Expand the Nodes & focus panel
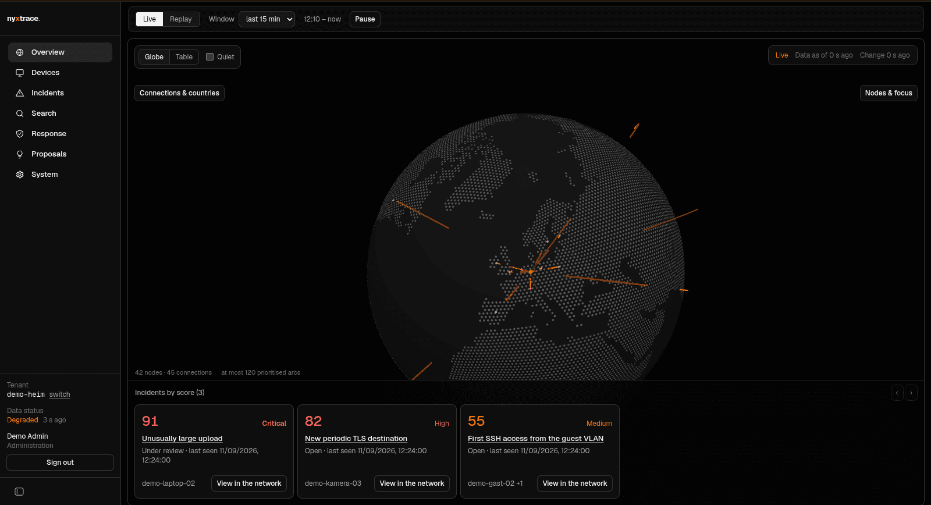Image resolution: width=931 pixels, height=505 pixels. click(889, 93)
